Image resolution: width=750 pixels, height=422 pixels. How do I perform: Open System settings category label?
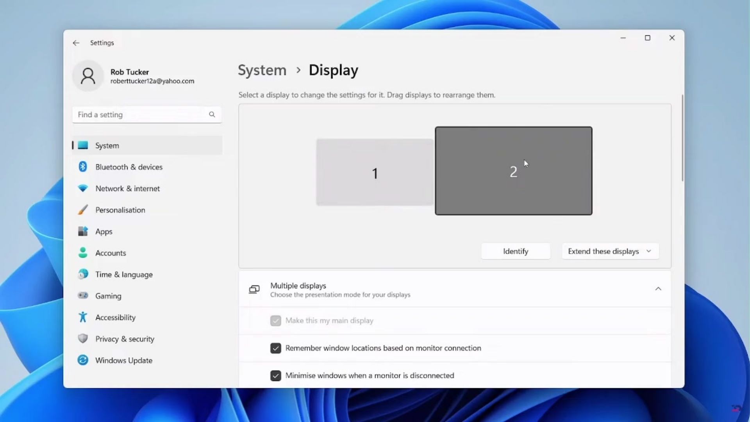pyautogui.click(x=107, y=146)
